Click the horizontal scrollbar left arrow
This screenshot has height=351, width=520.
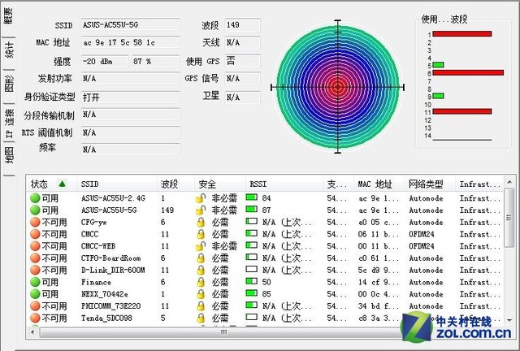coord(32,331)
